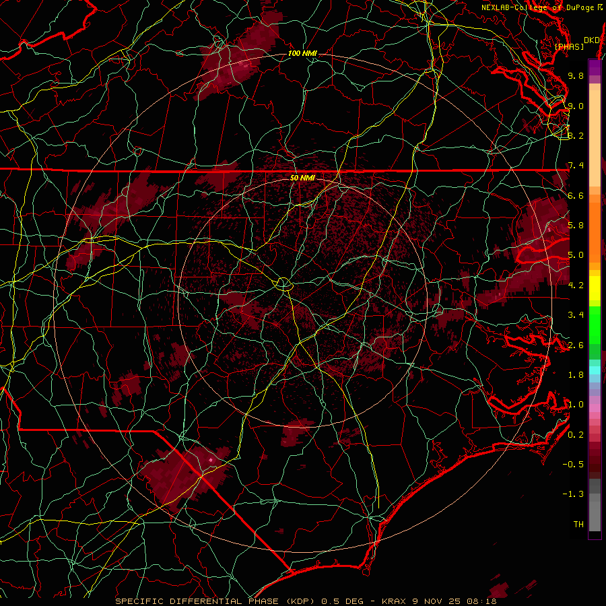Click the [PHAS] units label above color scale
Image resolution: width=606 pixels, height=606 pixels.
pyautogui.click(x=569, y=46)
